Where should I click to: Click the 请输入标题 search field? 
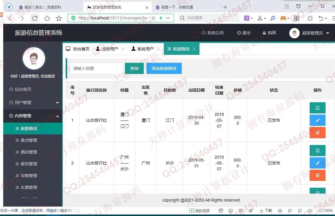[97, 68]
